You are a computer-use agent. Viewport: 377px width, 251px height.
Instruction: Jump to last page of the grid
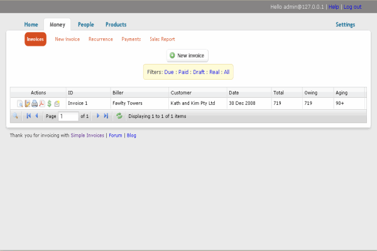[106, 116]
